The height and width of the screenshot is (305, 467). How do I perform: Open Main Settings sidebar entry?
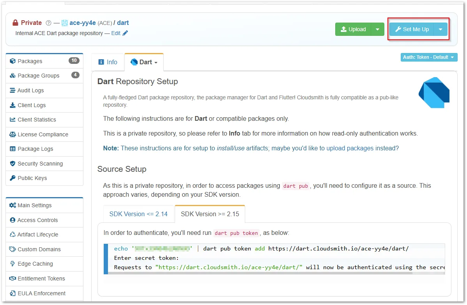44,205
